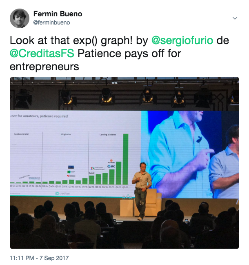Open the @CreditasFS mention
The height and width of the screenshot is (265, 249).
click(x=42, y=53)
